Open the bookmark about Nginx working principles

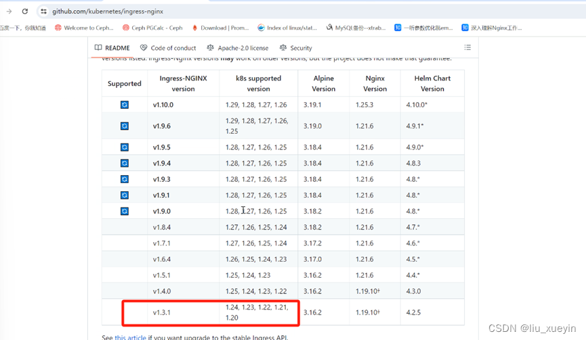[491, 28]
